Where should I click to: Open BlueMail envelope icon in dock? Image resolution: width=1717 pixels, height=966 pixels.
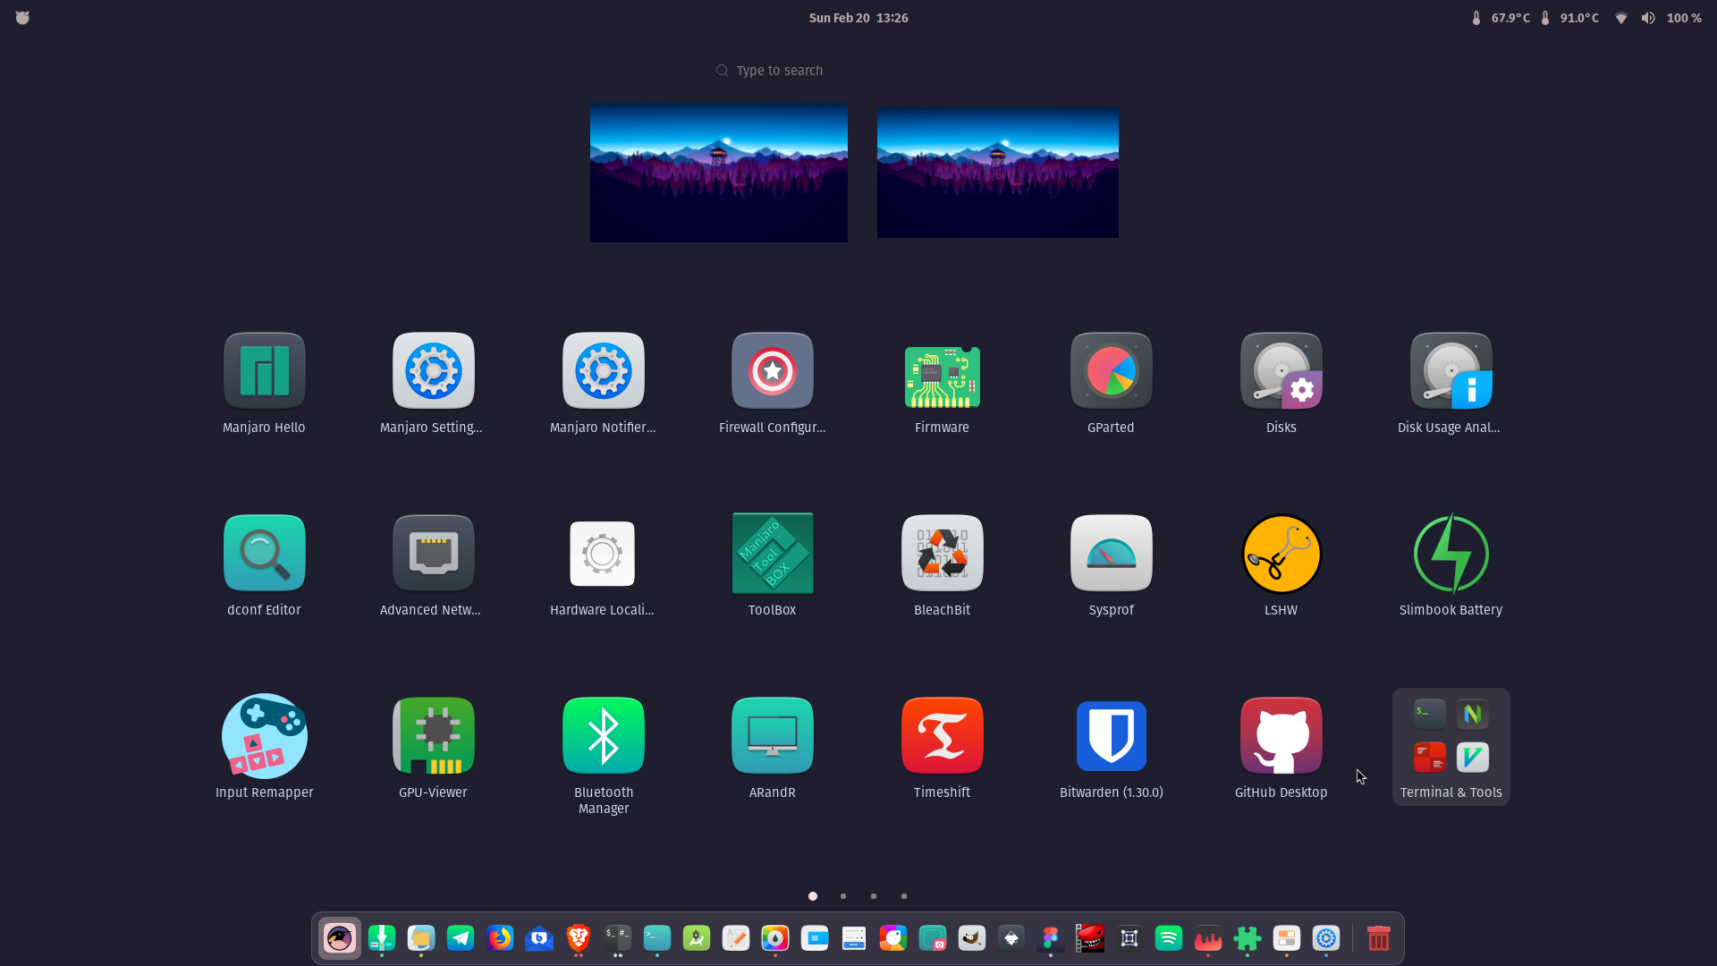point(539,938)
